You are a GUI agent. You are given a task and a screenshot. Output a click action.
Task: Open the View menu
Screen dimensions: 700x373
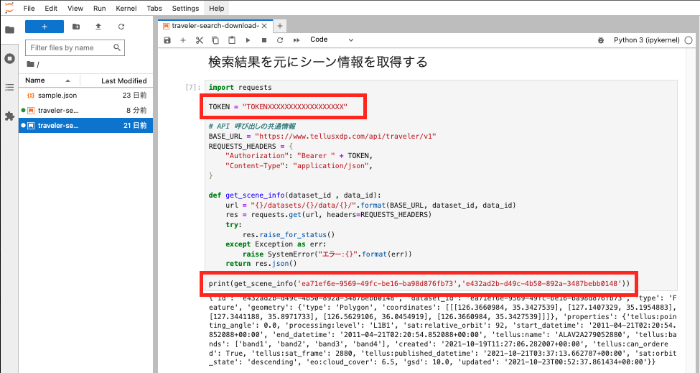[75, 8]
